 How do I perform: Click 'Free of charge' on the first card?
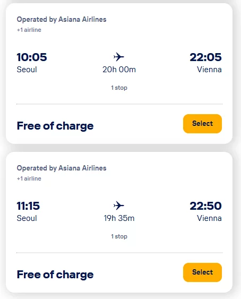point(55,126)
